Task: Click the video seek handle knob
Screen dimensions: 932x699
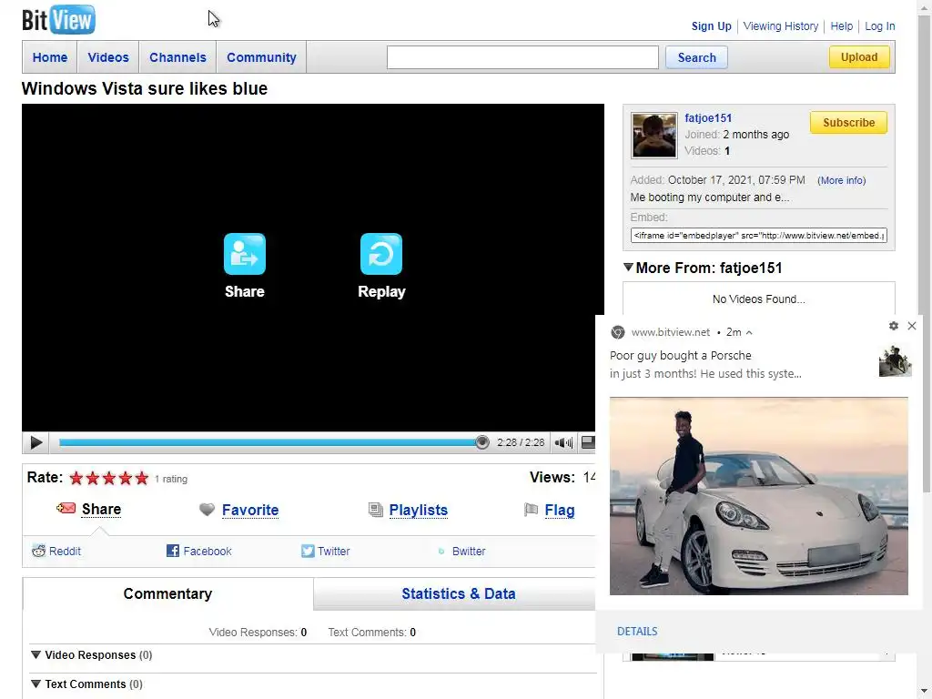Action: (482, 442)
